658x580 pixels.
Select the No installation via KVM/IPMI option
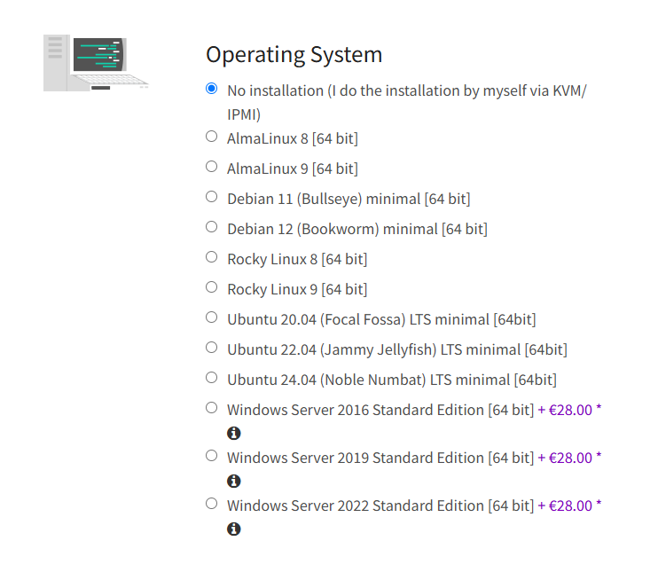pos(211,89)
